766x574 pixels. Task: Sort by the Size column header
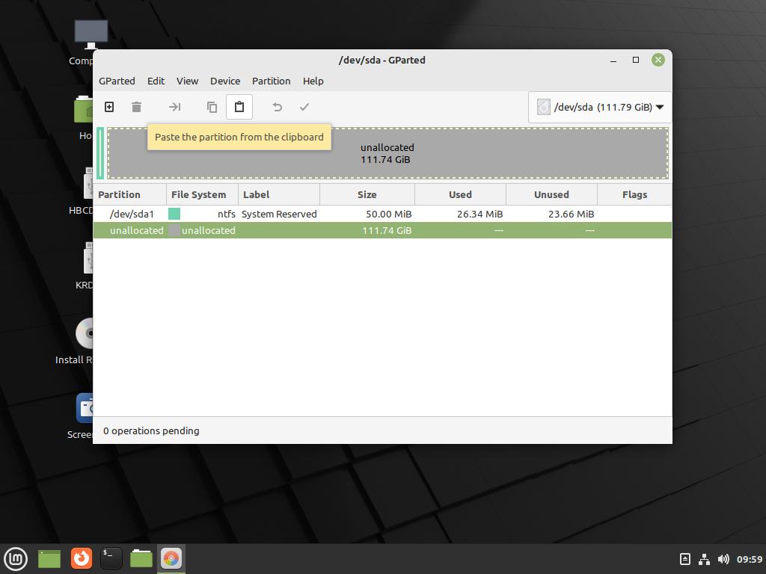367,194
